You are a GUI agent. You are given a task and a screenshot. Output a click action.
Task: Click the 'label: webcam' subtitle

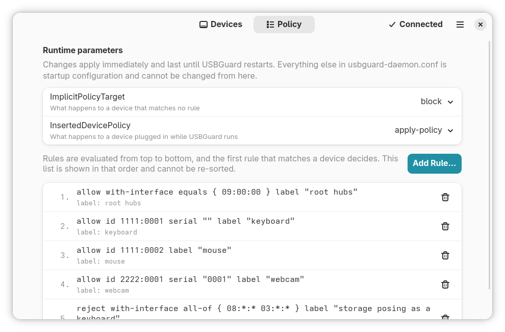[x=103, y=291]
